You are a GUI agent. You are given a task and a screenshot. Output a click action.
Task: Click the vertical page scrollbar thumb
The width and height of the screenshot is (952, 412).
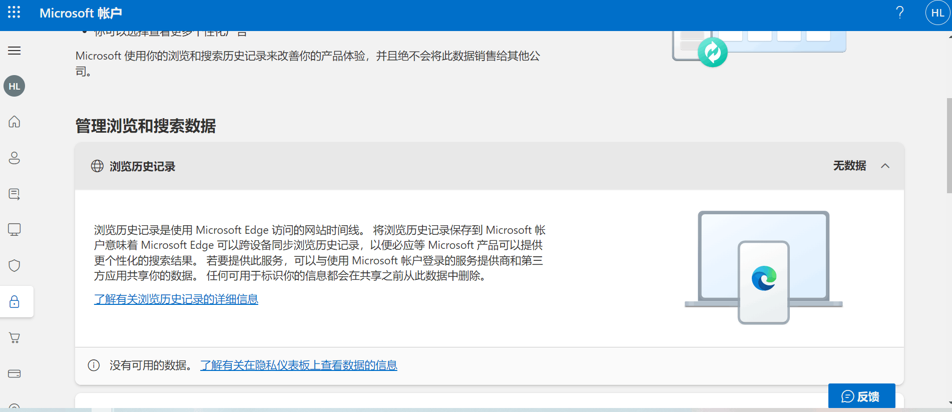click(x=949, y=145)
